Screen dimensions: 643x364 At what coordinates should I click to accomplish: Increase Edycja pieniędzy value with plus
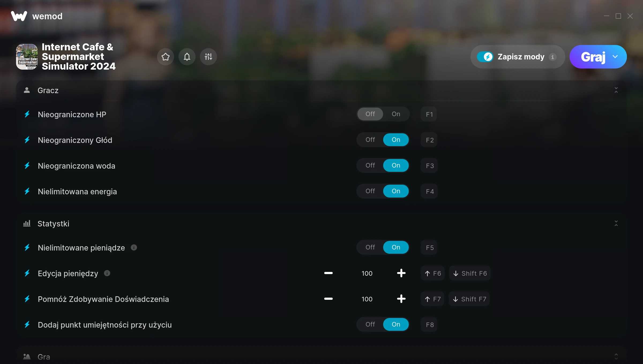(x=401, y=273)
